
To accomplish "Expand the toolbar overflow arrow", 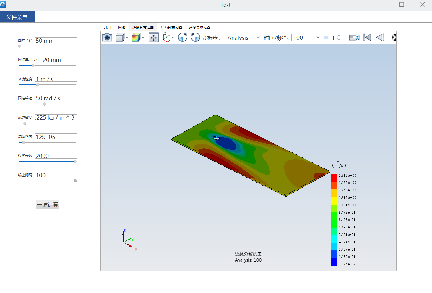I will 394,37.
